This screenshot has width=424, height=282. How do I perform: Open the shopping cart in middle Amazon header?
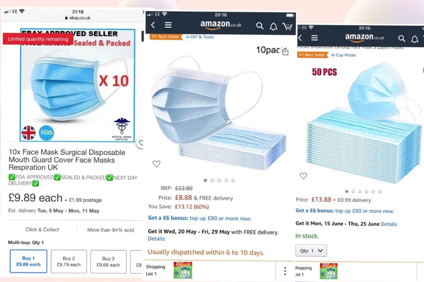[287, 26]
